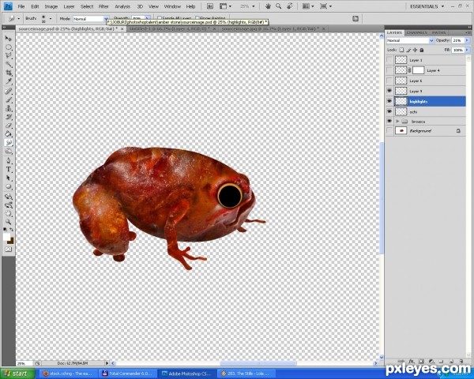Open Total Commander from taskbar
Screen dimensions: 474x379
coord(128,373)
